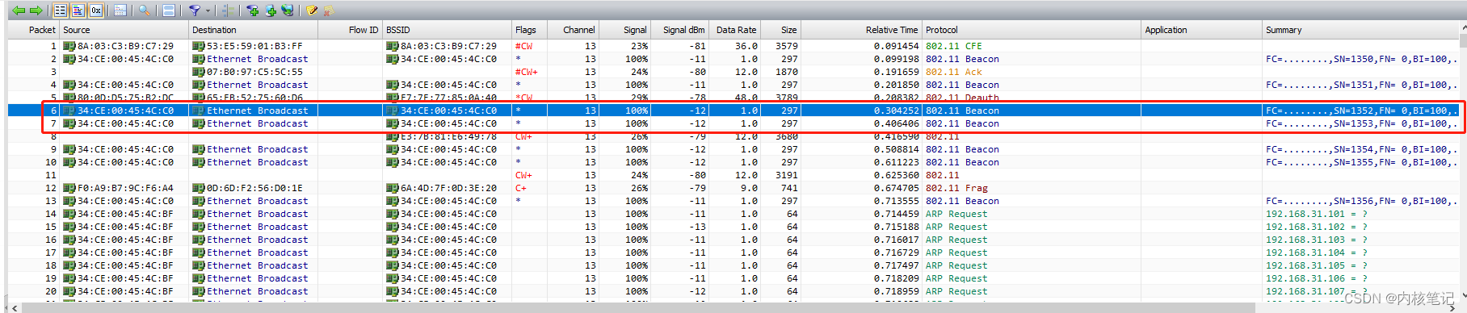This screenshot has height=313, width=1467.
Task: Click summary with SN=1356 in packet 13
Action: (x=1361, y=201)
